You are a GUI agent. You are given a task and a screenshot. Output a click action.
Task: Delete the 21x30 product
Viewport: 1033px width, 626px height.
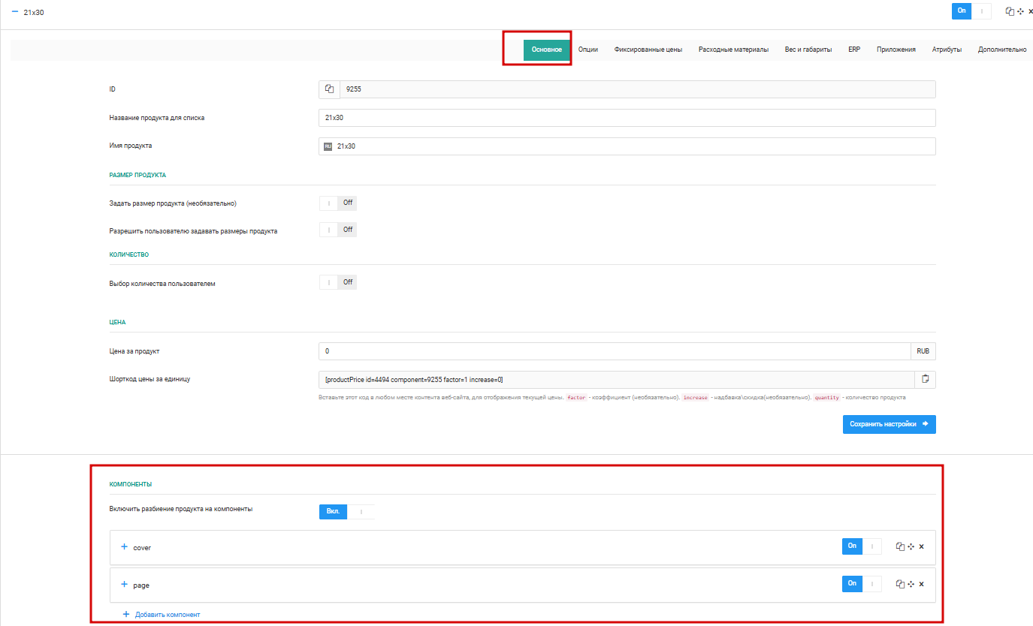click(x=1030, y=11)
